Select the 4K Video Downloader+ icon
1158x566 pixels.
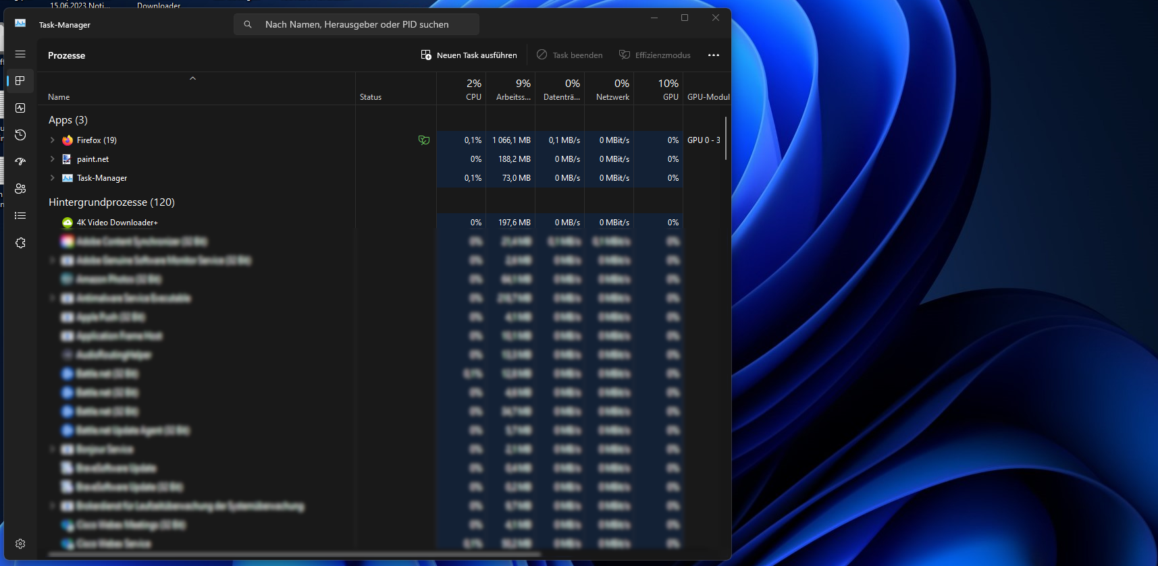(x=68, y=223)
